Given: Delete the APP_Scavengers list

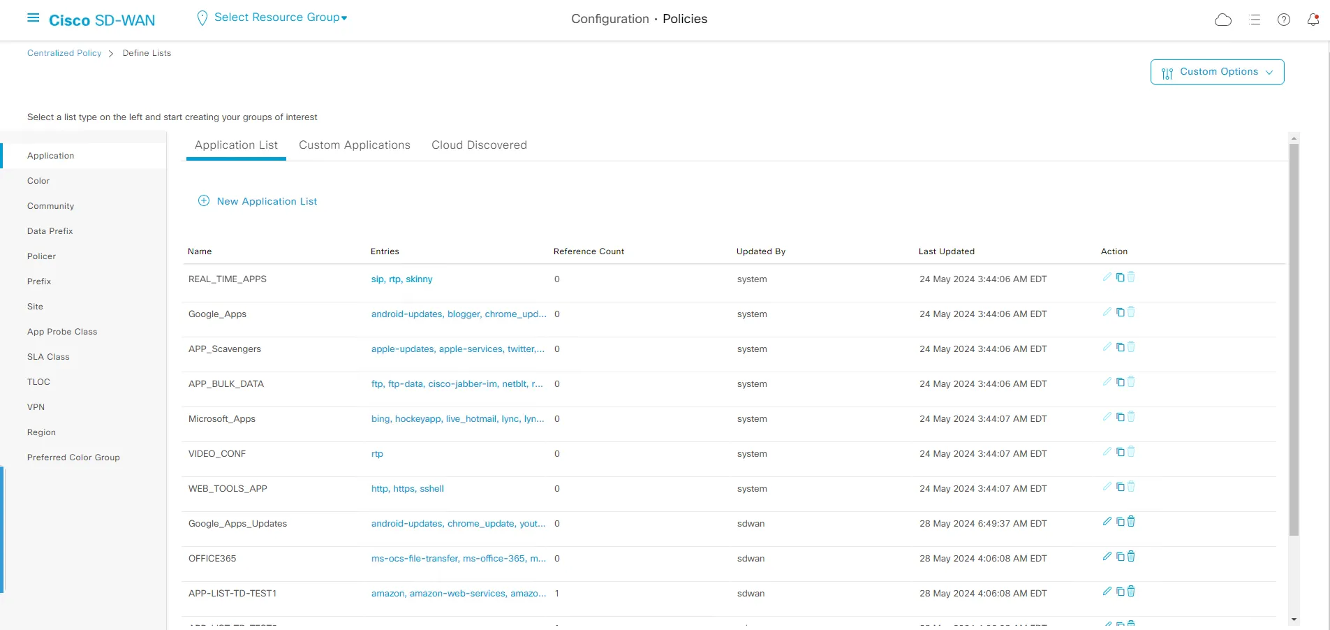Looking at the screenshot, I should [x=1130, y=346].
